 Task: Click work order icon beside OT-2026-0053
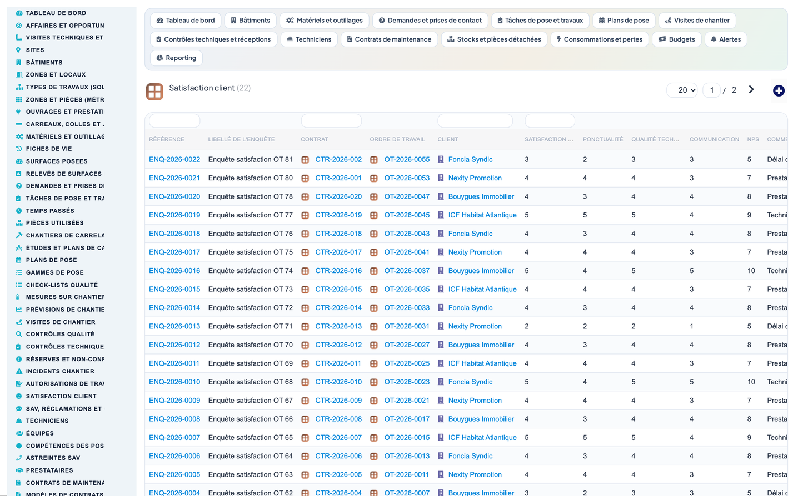coord(374,178)
